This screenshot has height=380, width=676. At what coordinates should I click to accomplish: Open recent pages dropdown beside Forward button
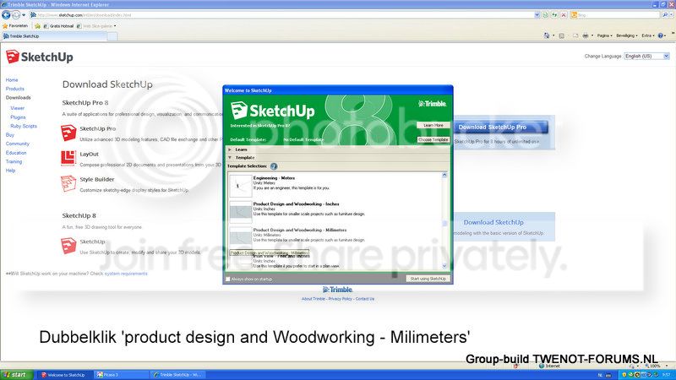[24, 15]
